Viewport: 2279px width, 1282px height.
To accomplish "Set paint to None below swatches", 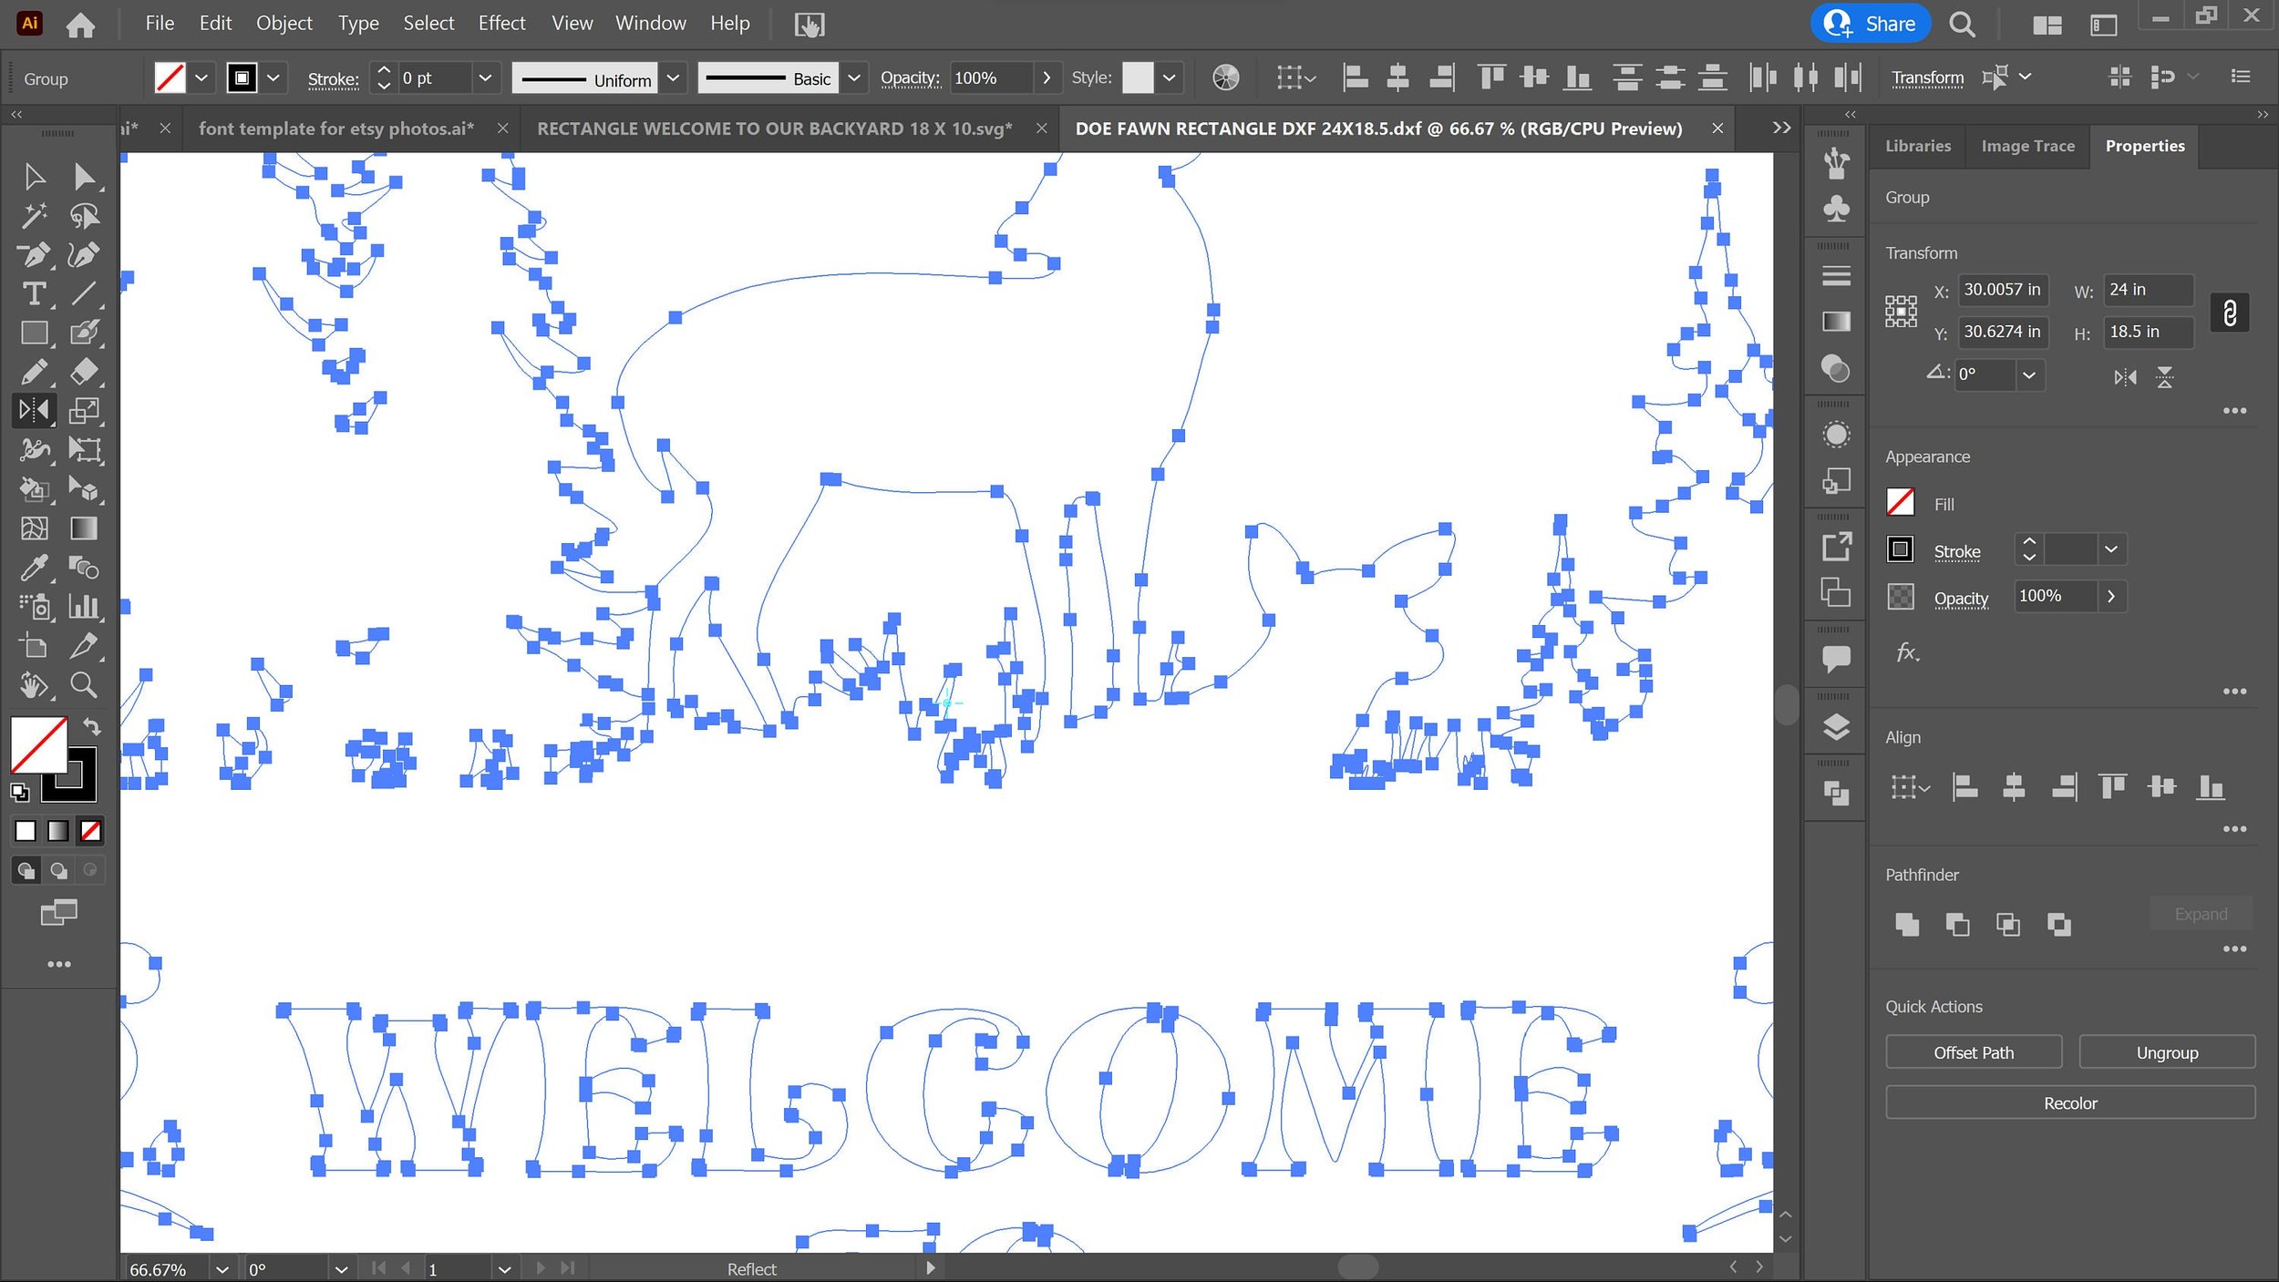I will point(90,830).
